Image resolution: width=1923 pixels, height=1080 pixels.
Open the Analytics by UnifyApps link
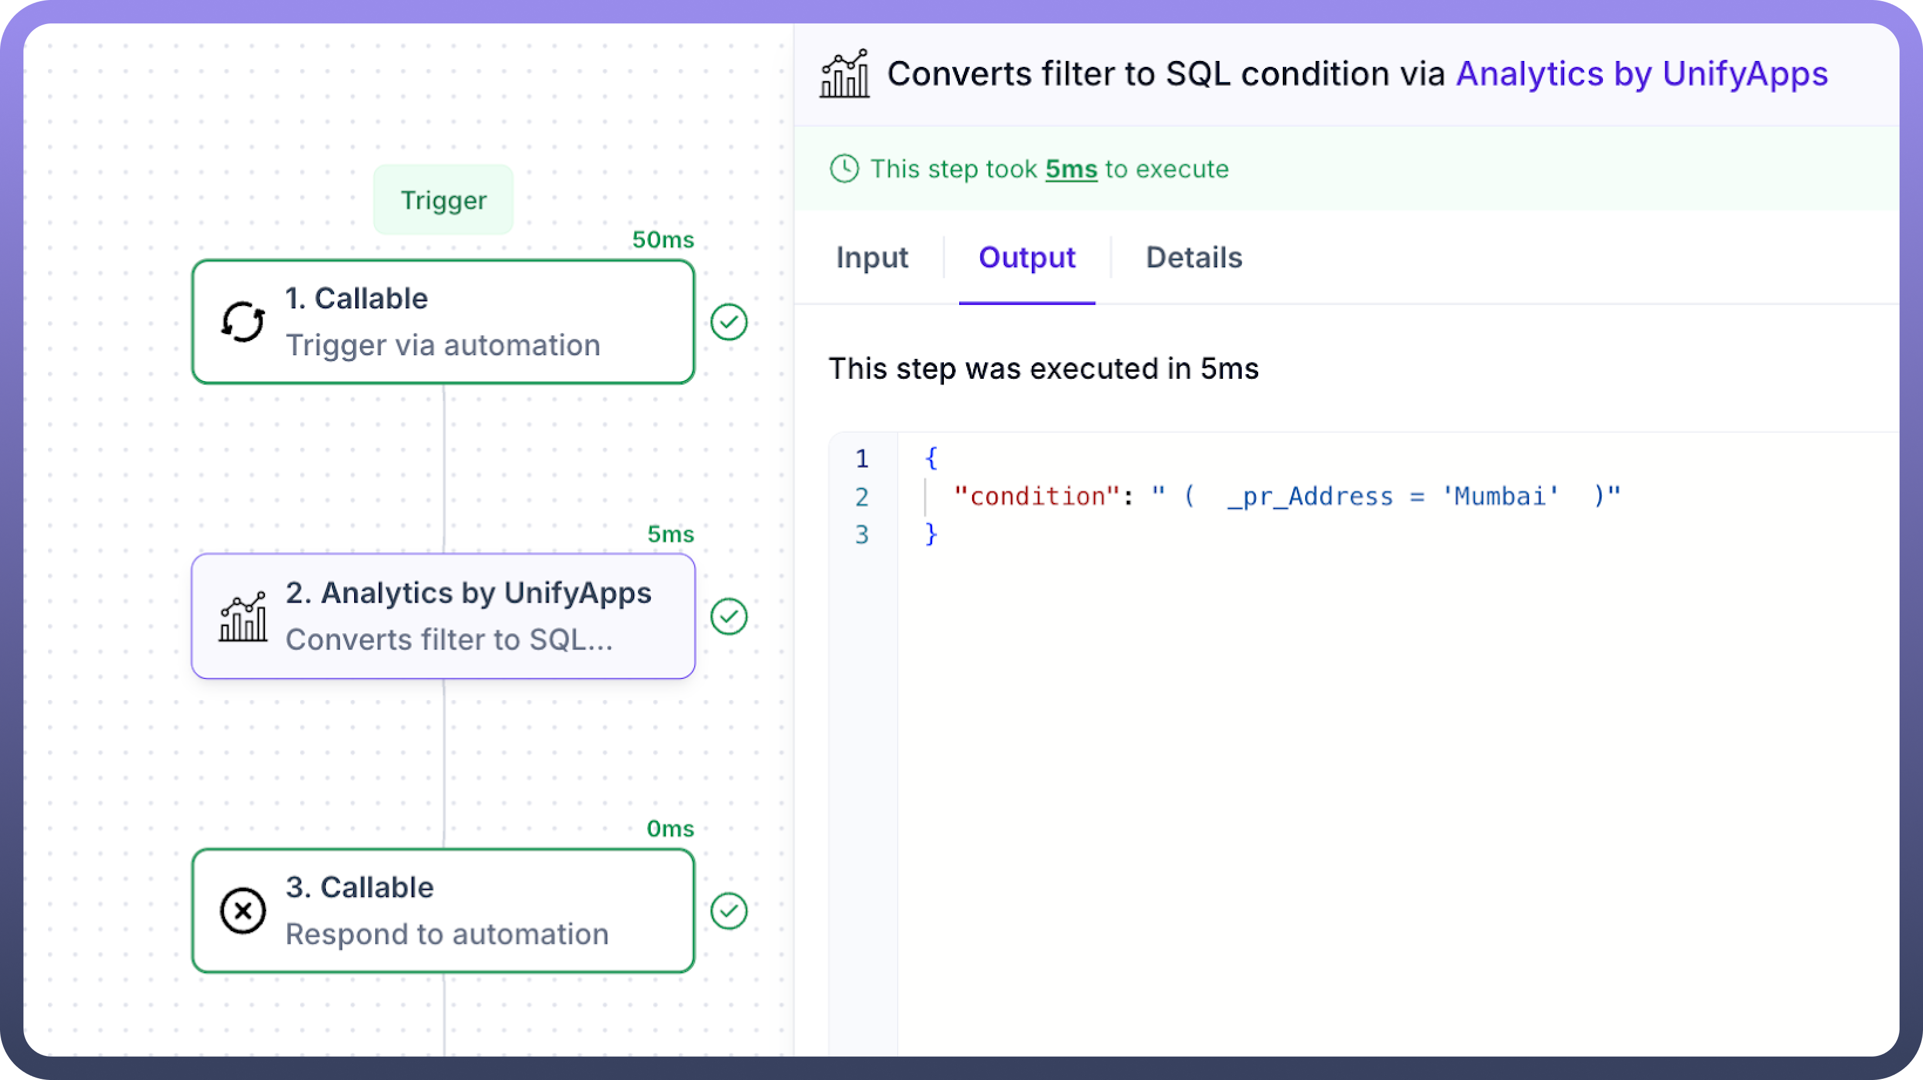[1641, 74]
